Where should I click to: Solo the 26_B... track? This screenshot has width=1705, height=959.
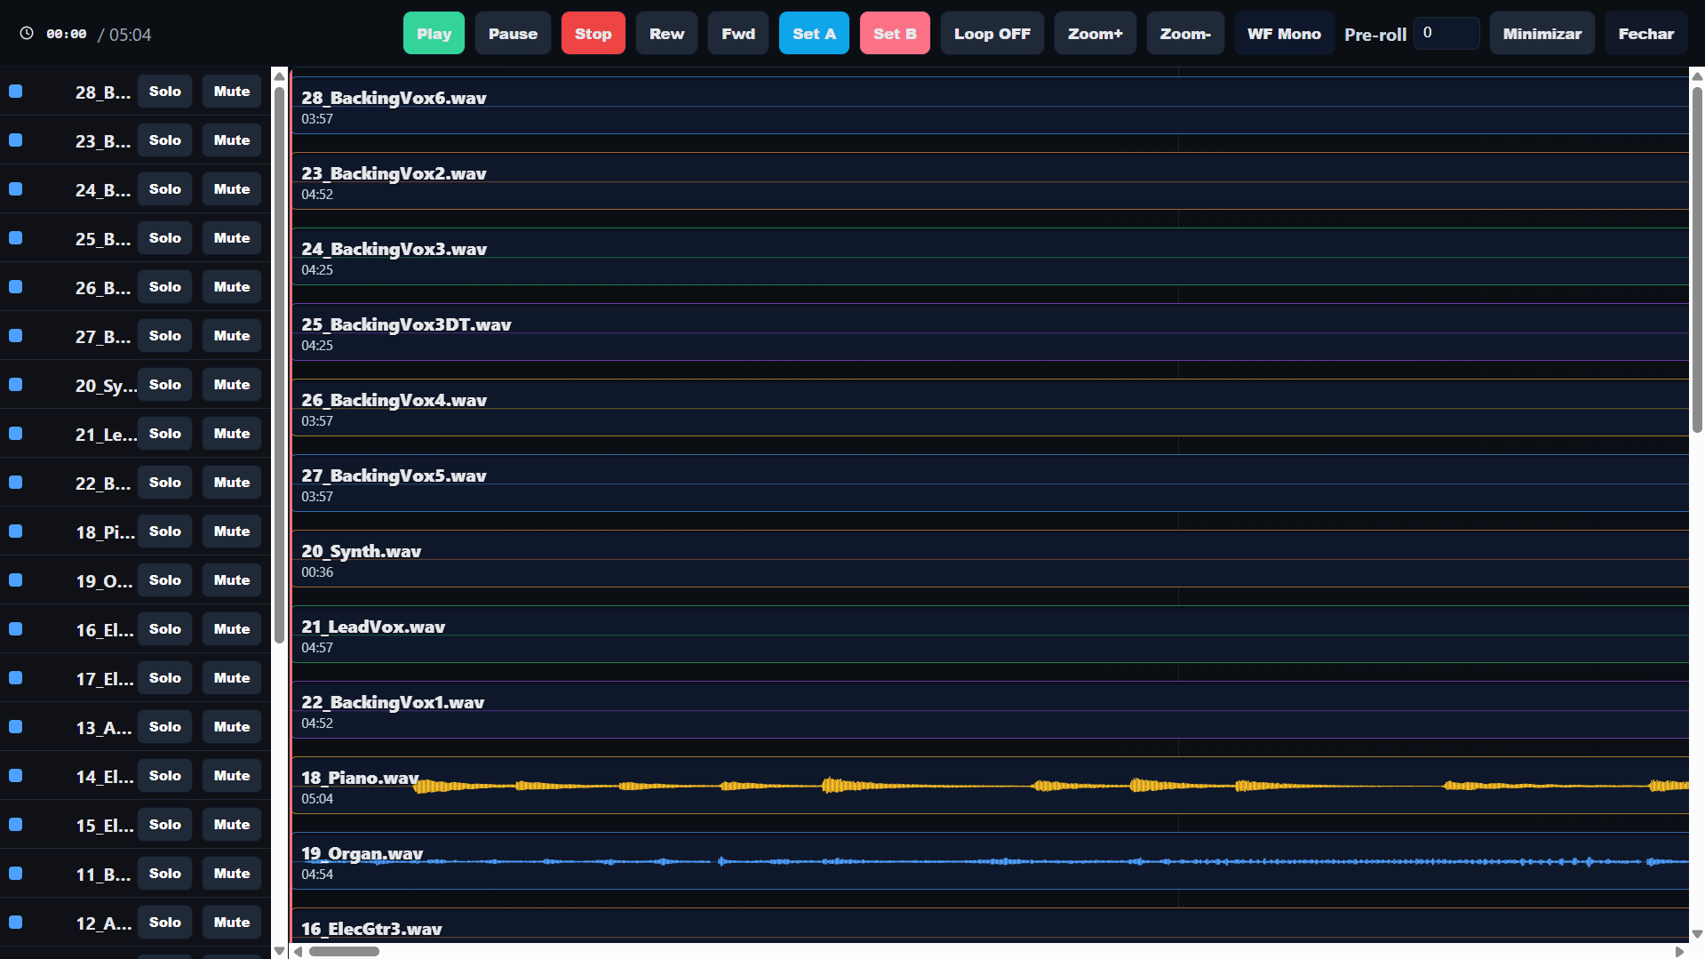[x=165, y=287]
